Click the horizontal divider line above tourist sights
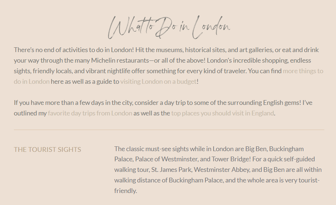Image resolution: width=336 pixels, height=205 pixels. (x=169, y=130)
